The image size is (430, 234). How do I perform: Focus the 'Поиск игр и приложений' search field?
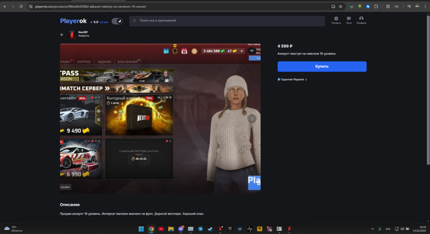(x=227, y=21)
